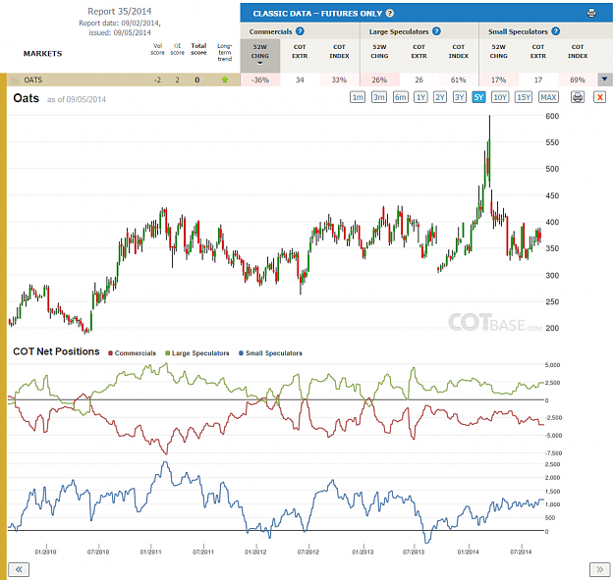
Task: Close the Oats chart with red X
Action: tap(599, 97)
